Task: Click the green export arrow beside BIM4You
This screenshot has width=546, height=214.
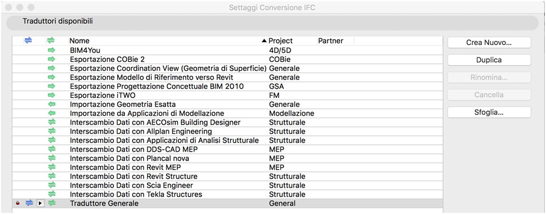Action: (x=52, y=51)
